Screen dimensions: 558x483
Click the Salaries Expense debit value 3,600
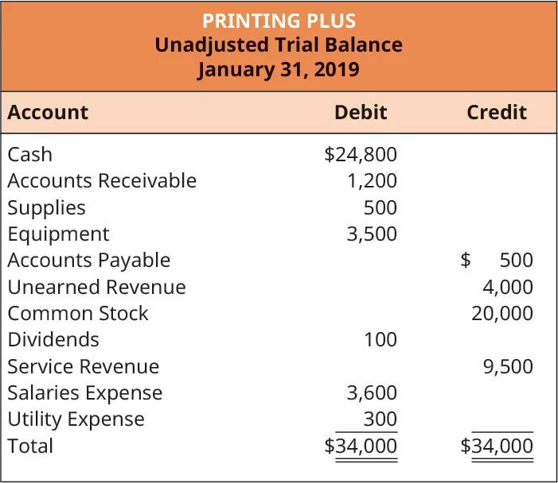click(372, 392)
